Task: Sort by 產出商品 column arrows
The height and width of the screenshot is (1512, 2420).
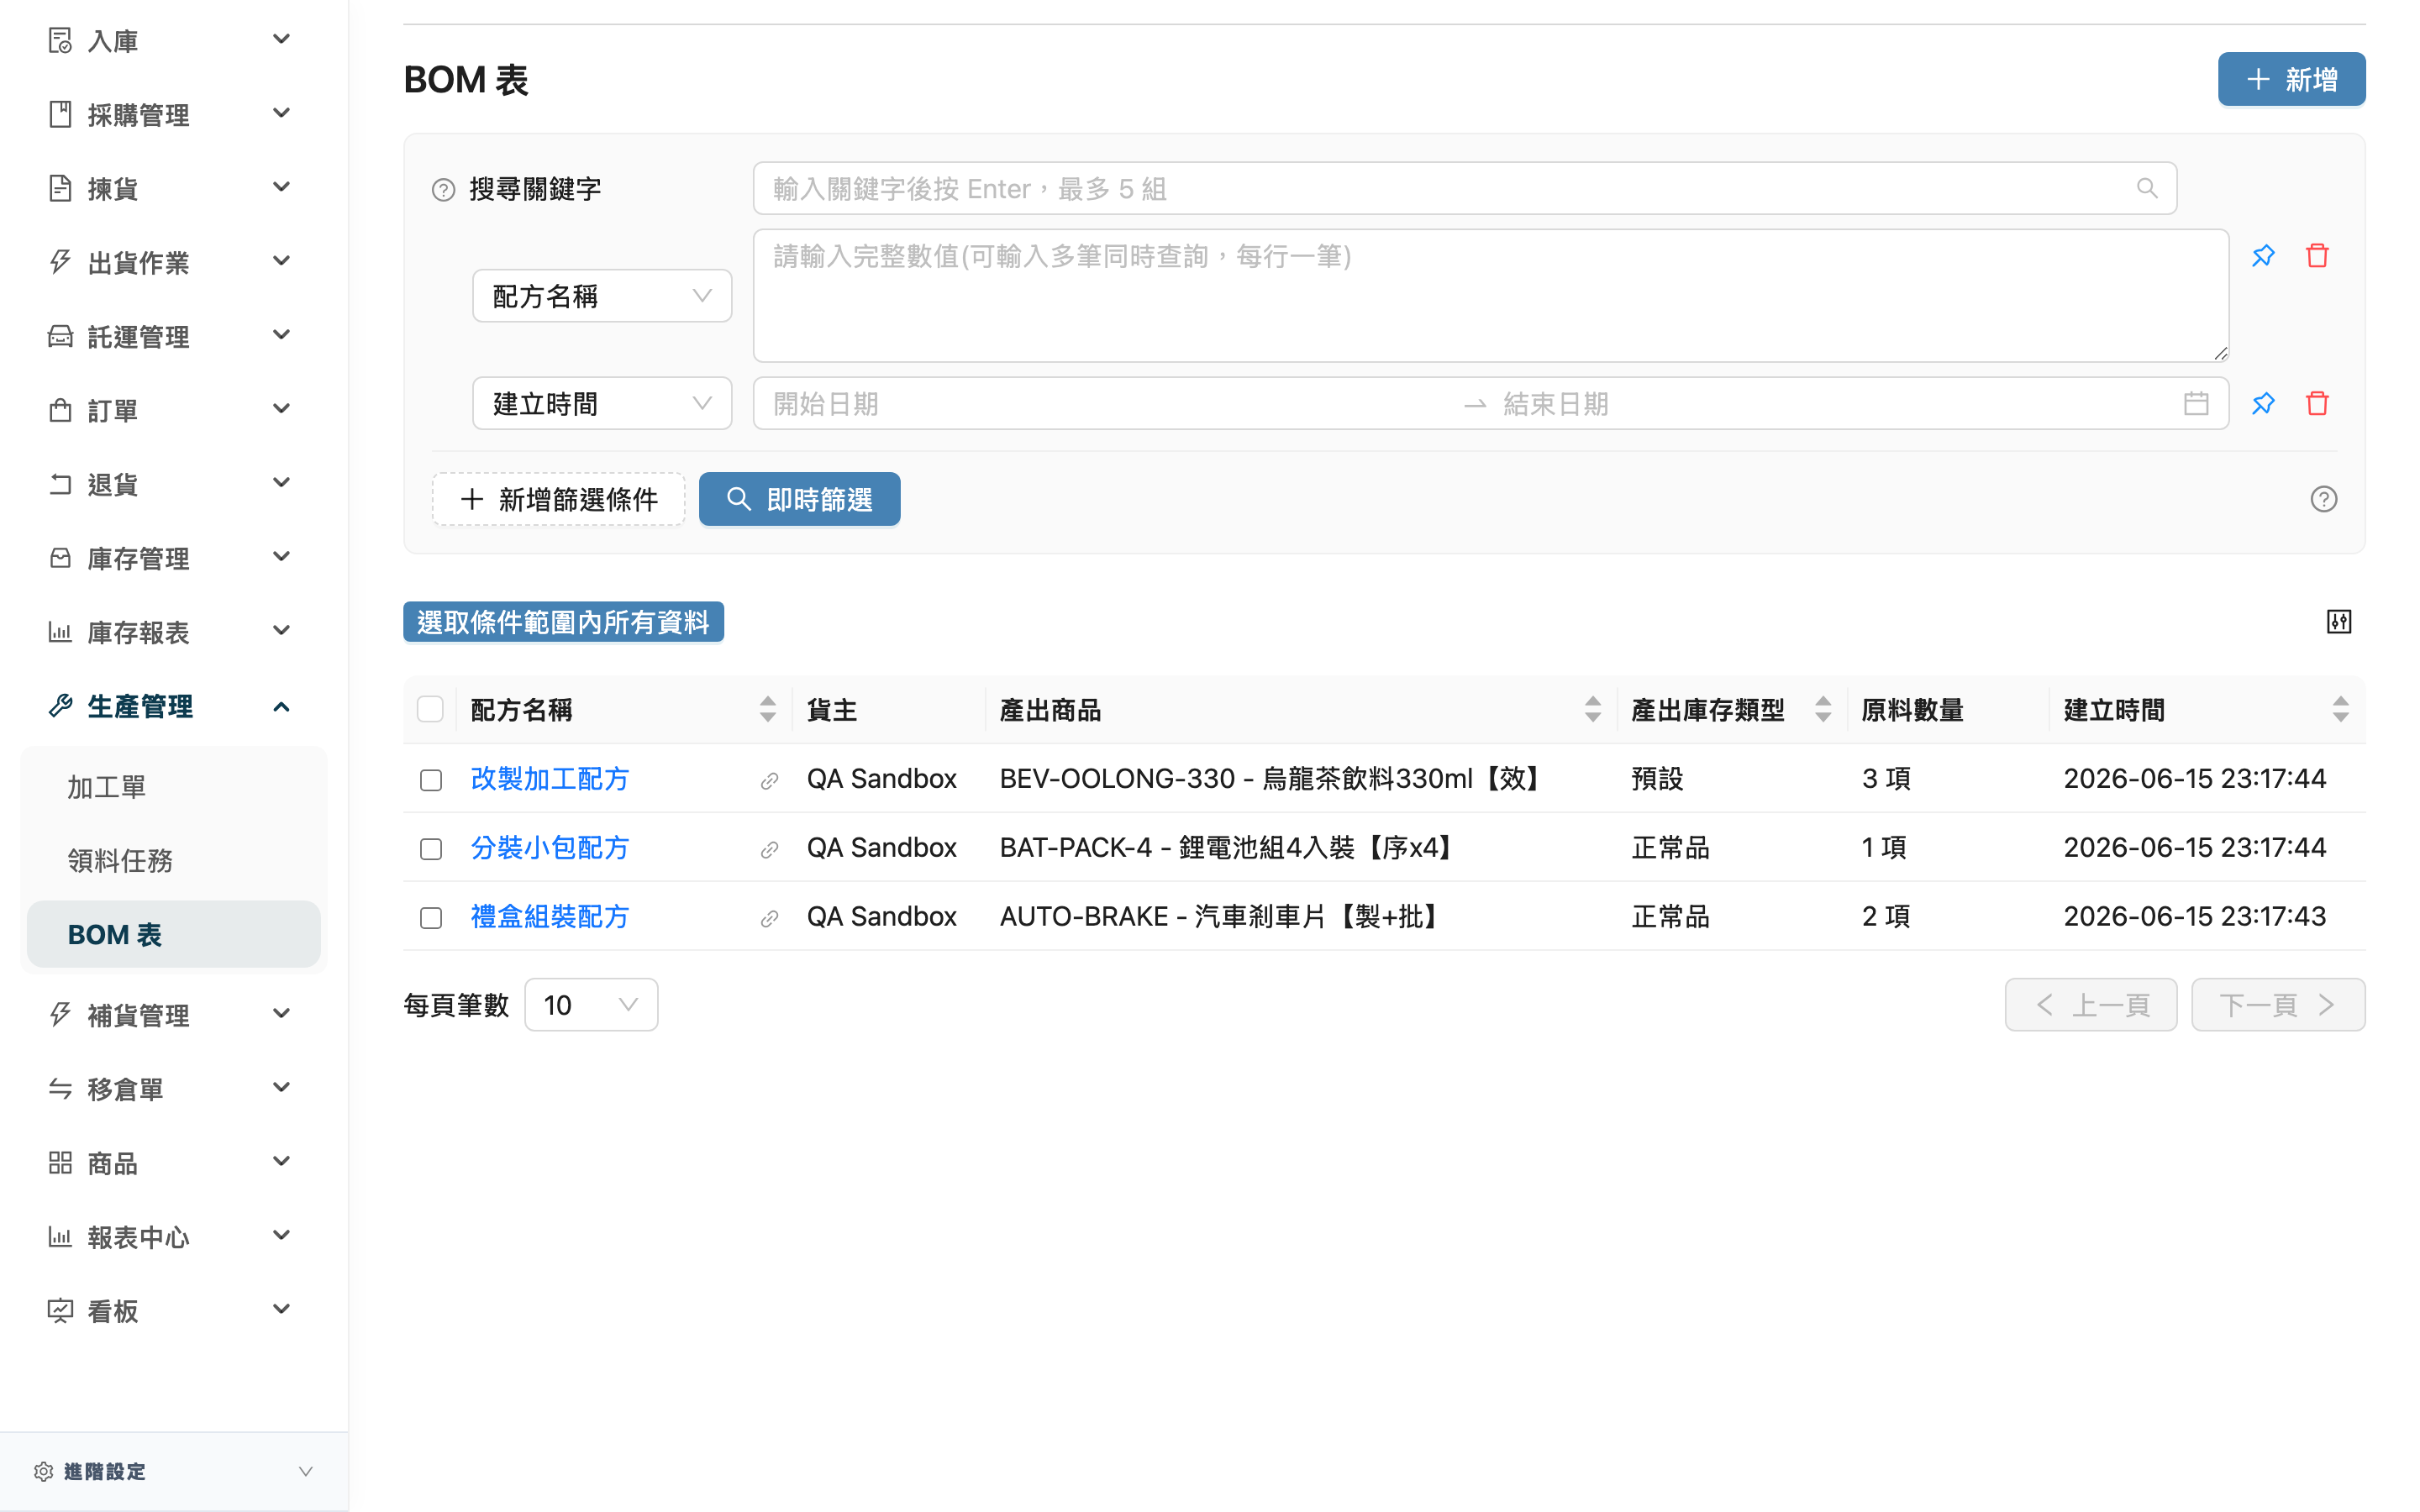Action: point(1592,709)
